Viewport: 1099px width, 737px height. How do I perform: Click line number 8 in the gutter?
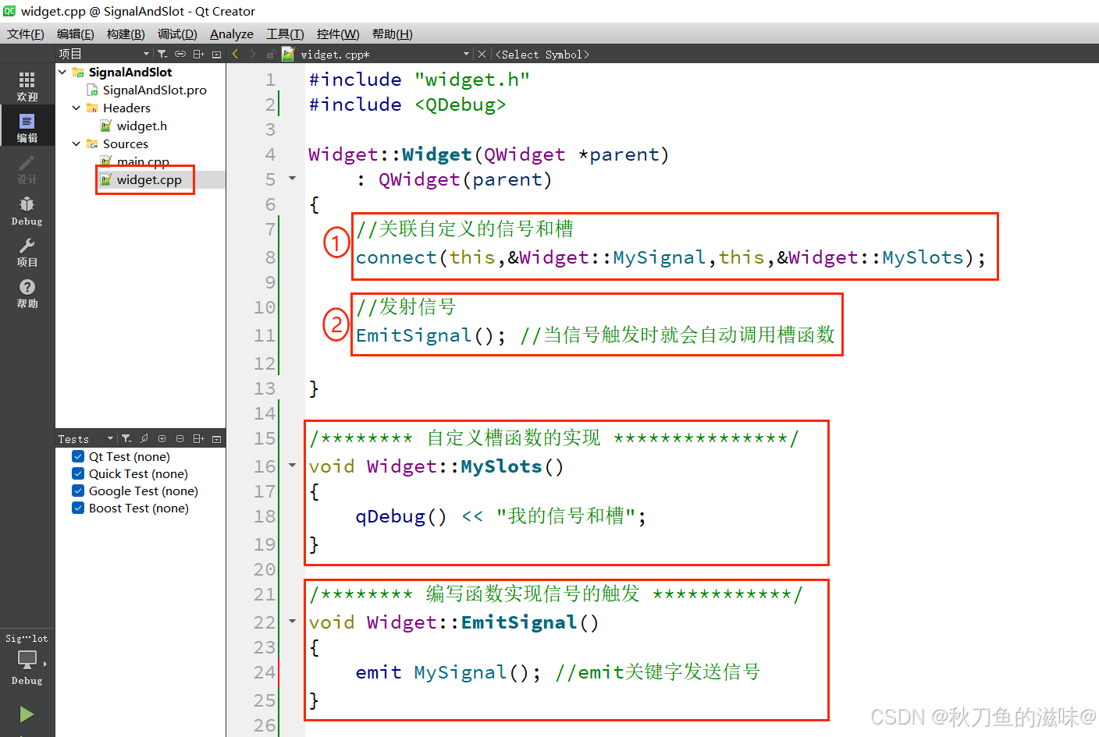click(x=270, y=257)
